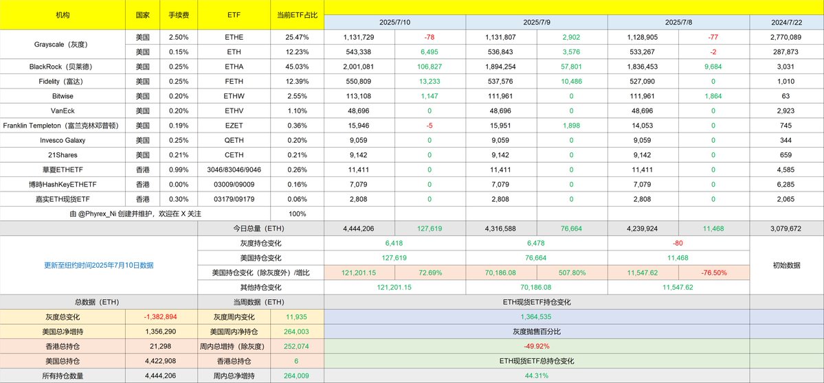Select the 灰度抛售百分比 heading cell
824x383 pixels.
537,332
